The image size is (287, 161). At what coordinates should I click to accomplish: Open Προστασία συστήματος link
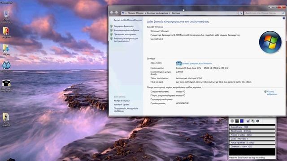point(125,34)
